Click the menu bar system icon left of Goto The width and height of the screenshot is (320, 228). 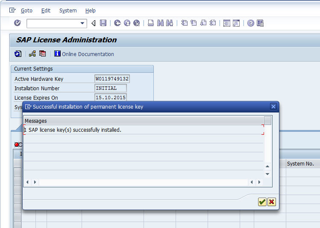click(12, 10)
